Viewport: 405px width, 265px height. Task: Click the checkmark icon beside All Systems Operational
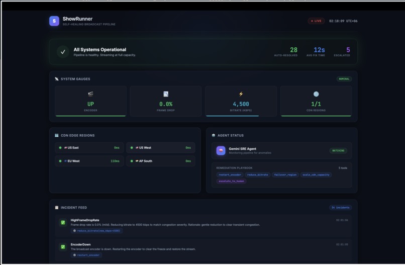click(x=63, y=52)
